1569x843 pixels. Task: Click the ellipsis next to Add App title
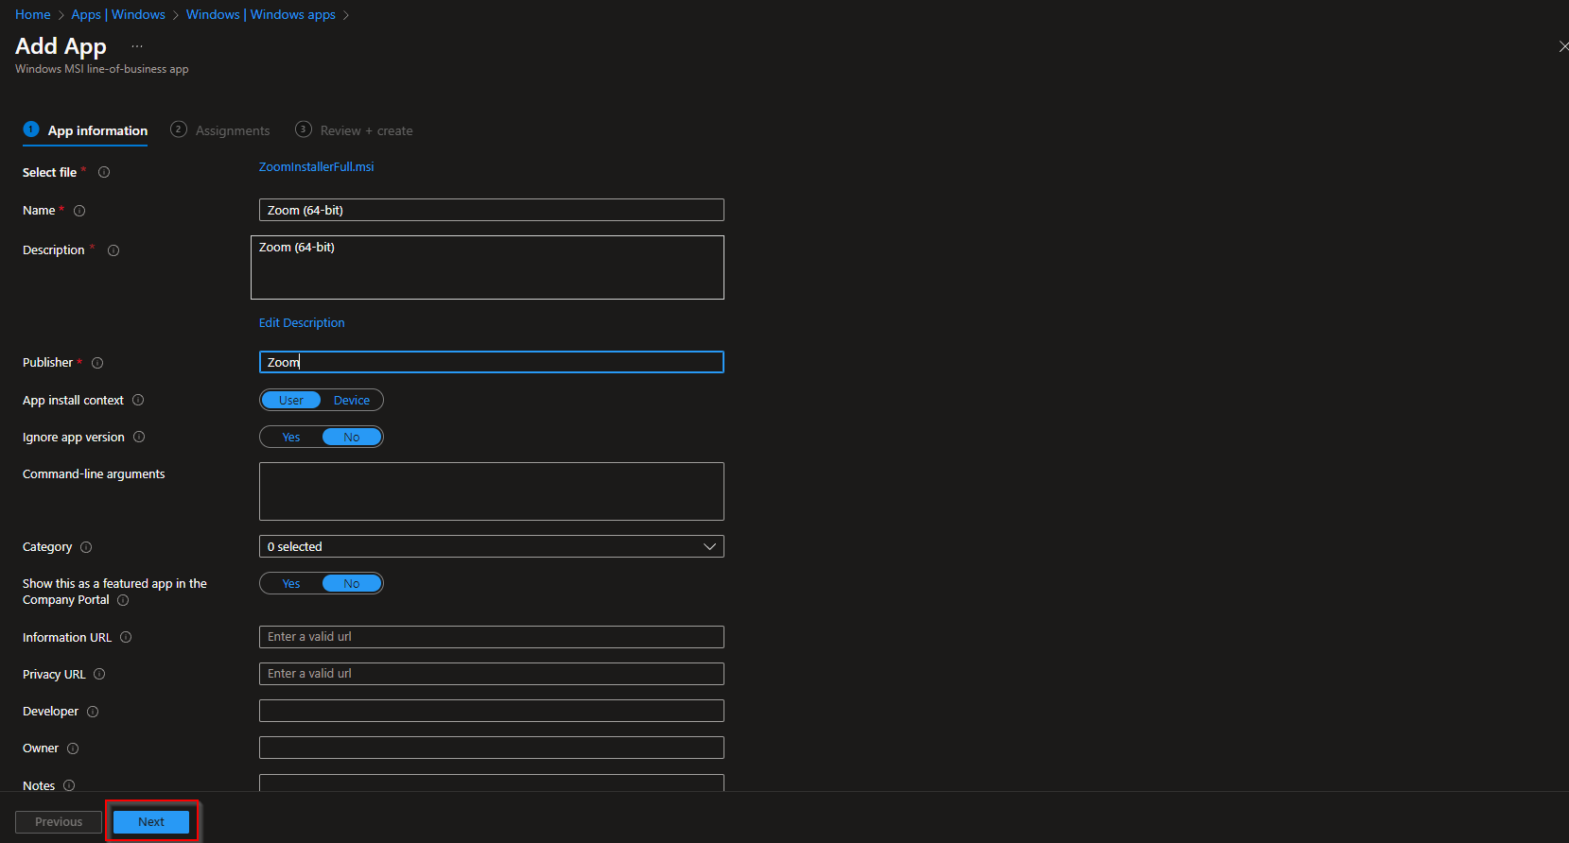[x=137, y=45]
